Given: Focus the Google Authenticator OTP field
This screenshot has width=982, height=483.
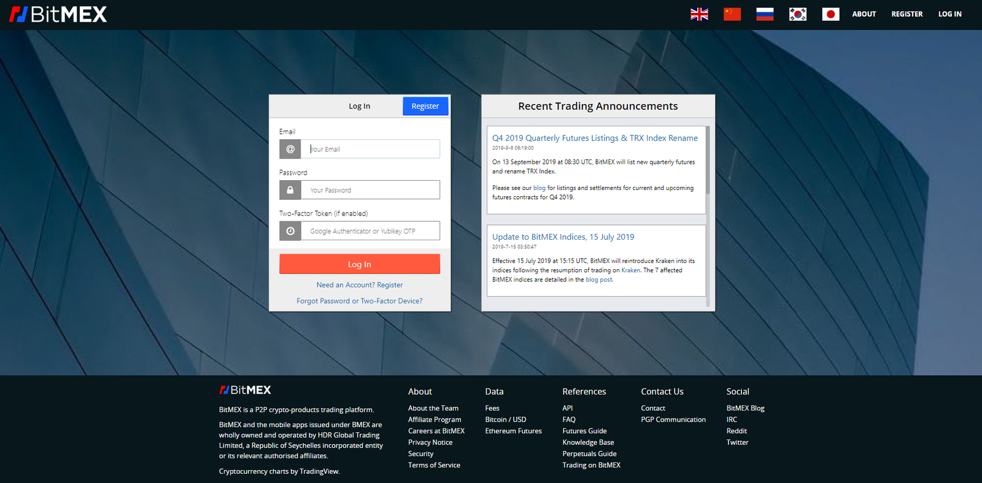Looking at the screenshot, I should click(x=370, y=231).
